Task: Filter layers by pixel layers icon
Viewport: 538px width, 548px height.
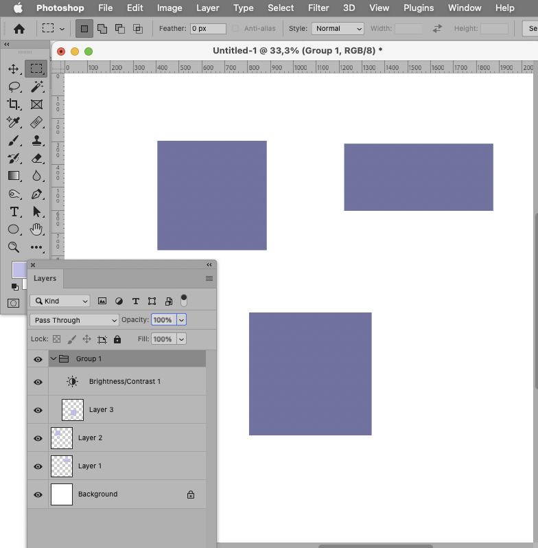Action: click(102, 301)
